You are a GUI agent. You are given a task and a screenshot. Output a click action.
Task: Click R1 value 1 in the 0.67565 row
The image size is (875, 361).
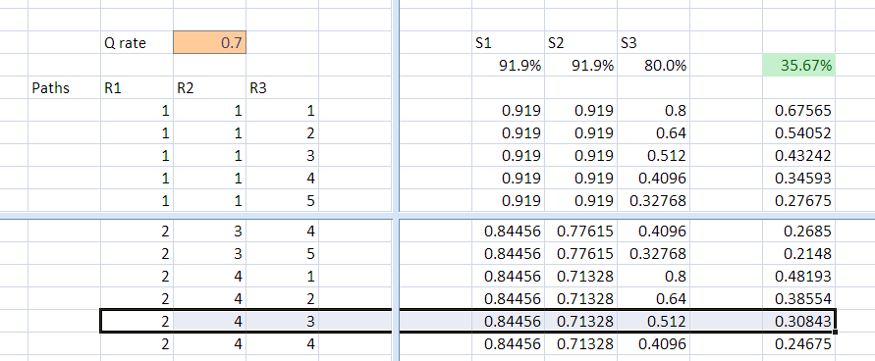[137, 111]
